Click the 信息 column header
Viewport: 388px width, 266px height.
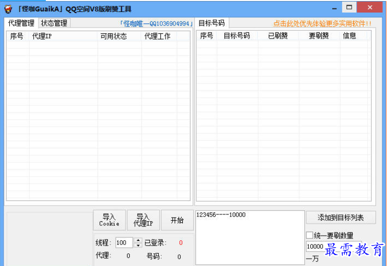(x=353, y=35)
